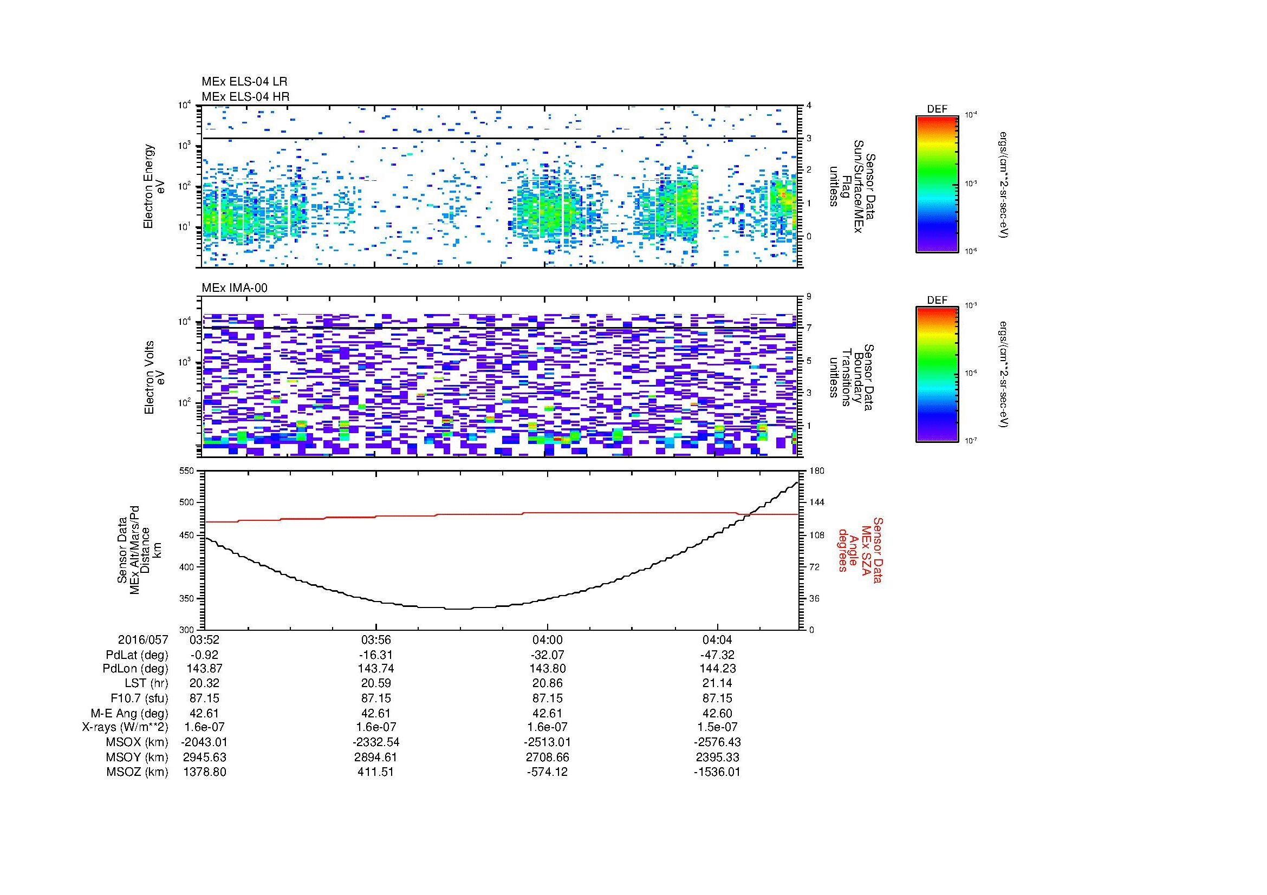1267x895 pixels.
Task: Click the LST value '20.86'
Action: [x=548, y=683]
